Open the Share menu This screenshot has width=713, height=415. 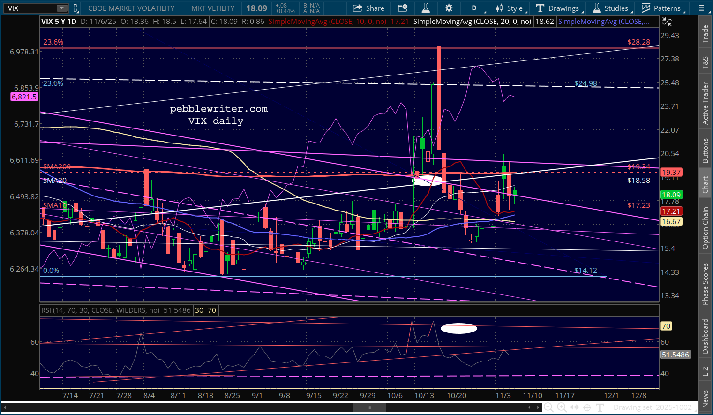click(368, 8)
